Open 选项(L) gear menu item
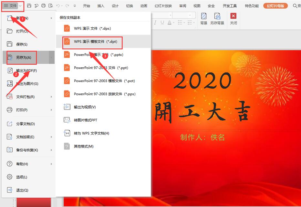Image resolution: width=301 pixels, height=207 pixels. click(29, 177)
